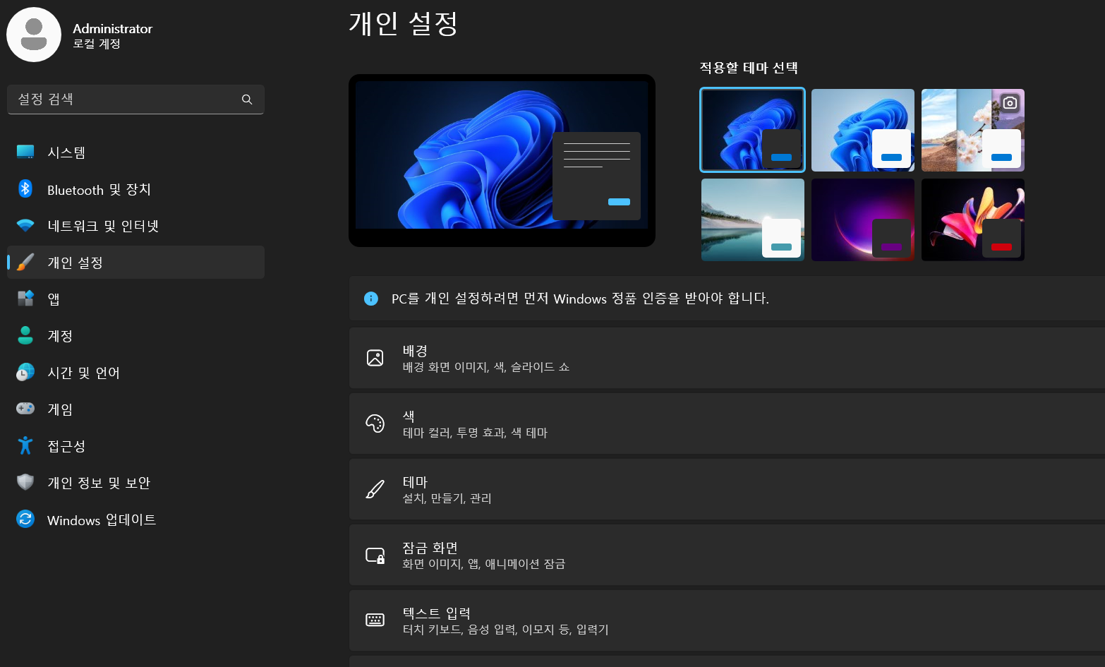Viewport: 1105px width, 667px height.
Task: Select 개인 설정 in sidebar
Action: pyautogui.click(x=135, y=263)
